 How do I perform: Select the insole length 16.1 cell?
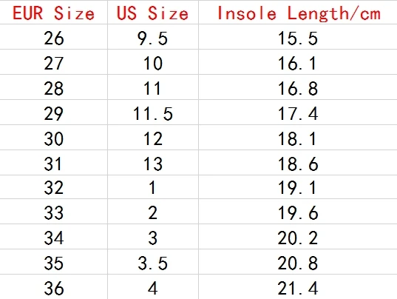[x=298, y=62]
